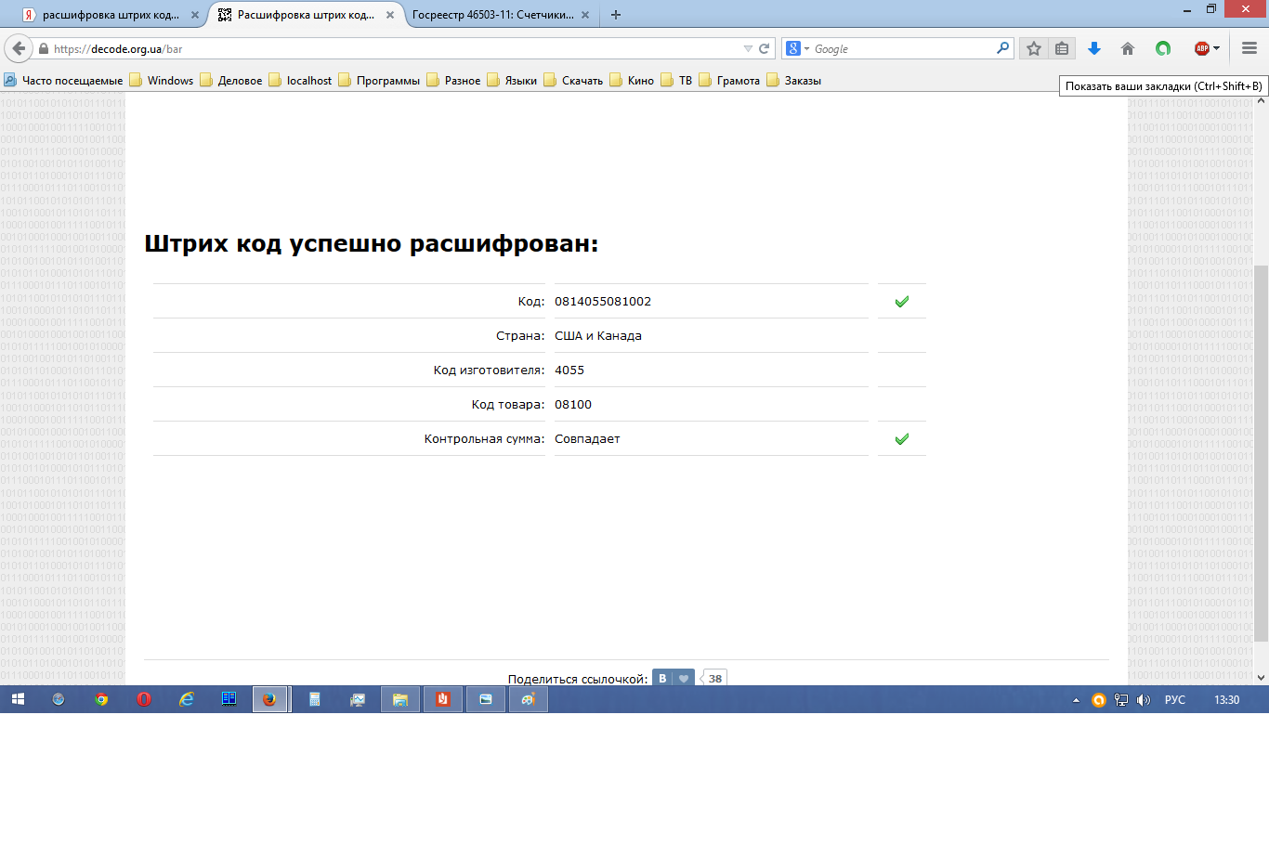Open Google Chrome from the taskbar
The width and height of the screenshot is (1269, 858).
point(101,699)
